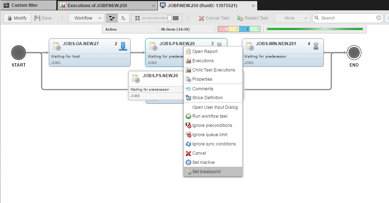
Task: Switch to horizontal workflow layout view
Action: coord(112,18)
